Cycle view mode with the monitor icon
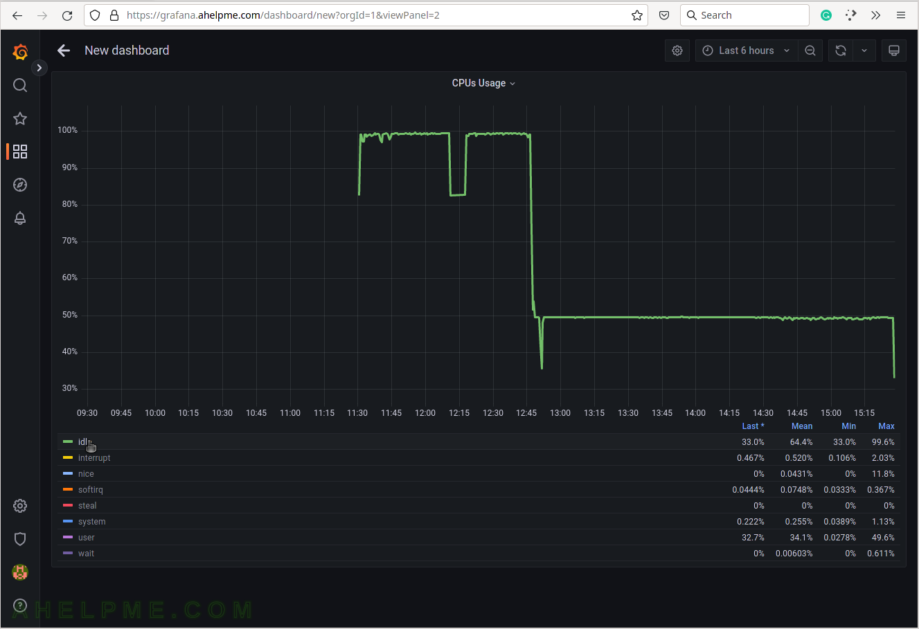The width and height of the screenshot is (919, 629). (x=894, y=51)
